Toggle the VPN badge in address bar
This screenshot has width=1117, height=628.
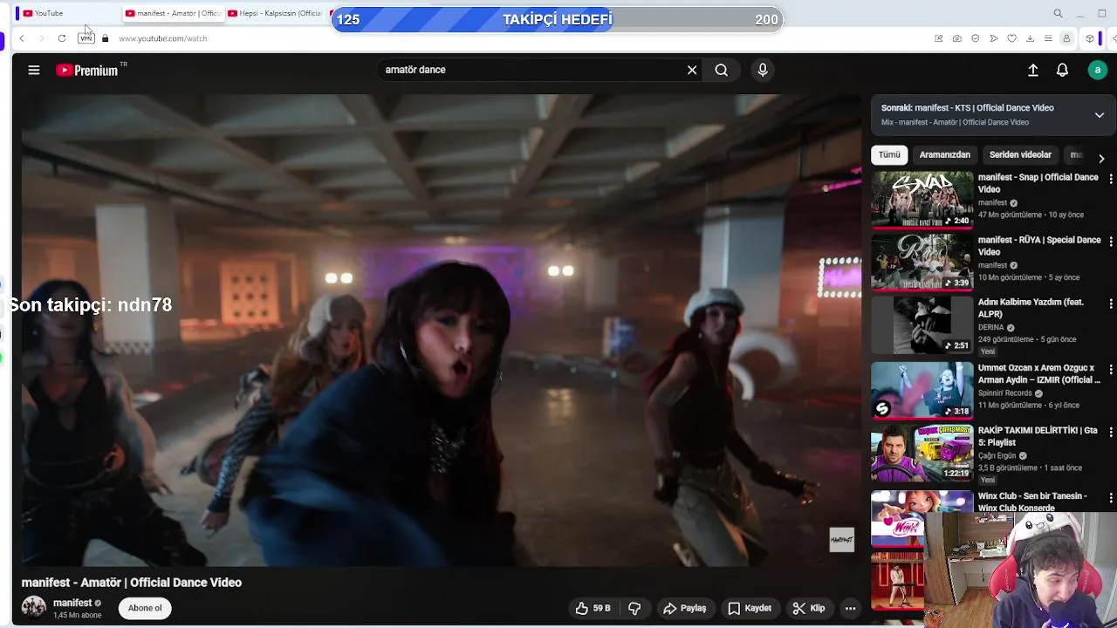(86, 38)
